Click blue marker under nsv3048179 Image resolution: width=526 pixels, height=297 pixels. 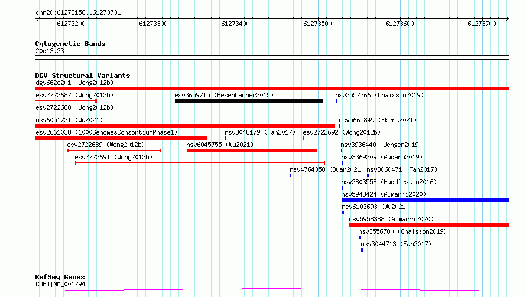[x=226, y=138]
